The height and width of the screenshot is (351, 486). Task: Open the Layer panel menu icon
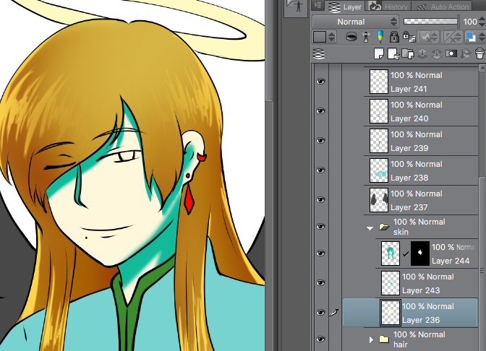(x=317, y=6)
